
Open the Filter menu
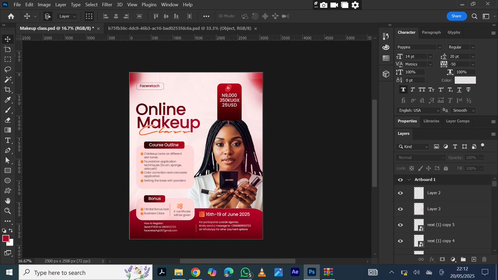107,5
